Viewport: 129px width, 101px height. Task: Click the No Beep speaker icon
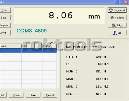[112, 18]
